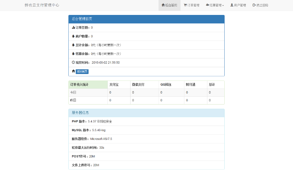Click the 拼也云支付管理中心 brand link
Viewport: 293px width, 174px height.
(42, 5)
